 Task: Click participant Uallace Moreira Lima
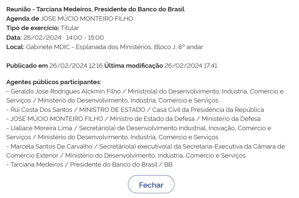tap(41, 128)
